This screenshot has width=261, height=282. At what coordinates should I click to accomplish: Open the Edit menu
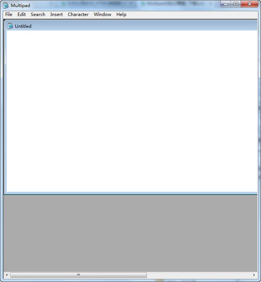coord(21,14)
